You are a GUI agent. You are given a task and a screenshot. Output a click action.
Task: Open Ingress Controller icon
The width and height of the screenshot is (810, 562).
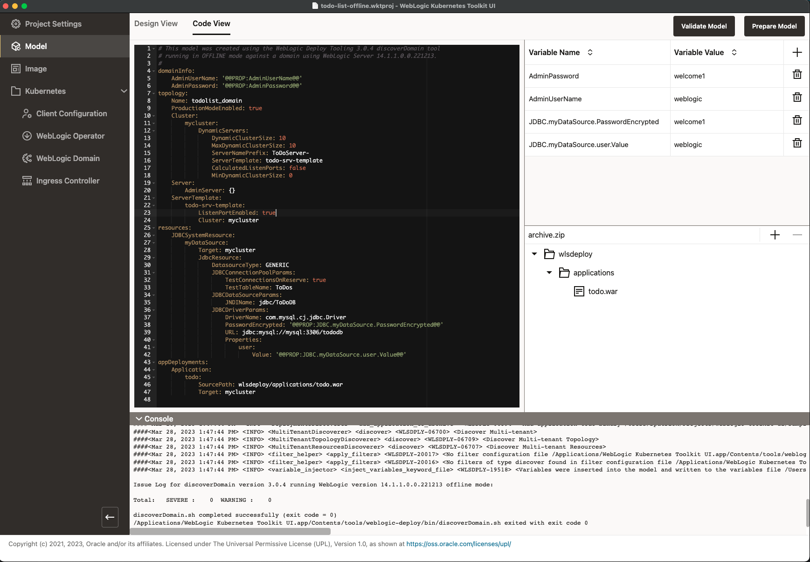coord(27,181)
